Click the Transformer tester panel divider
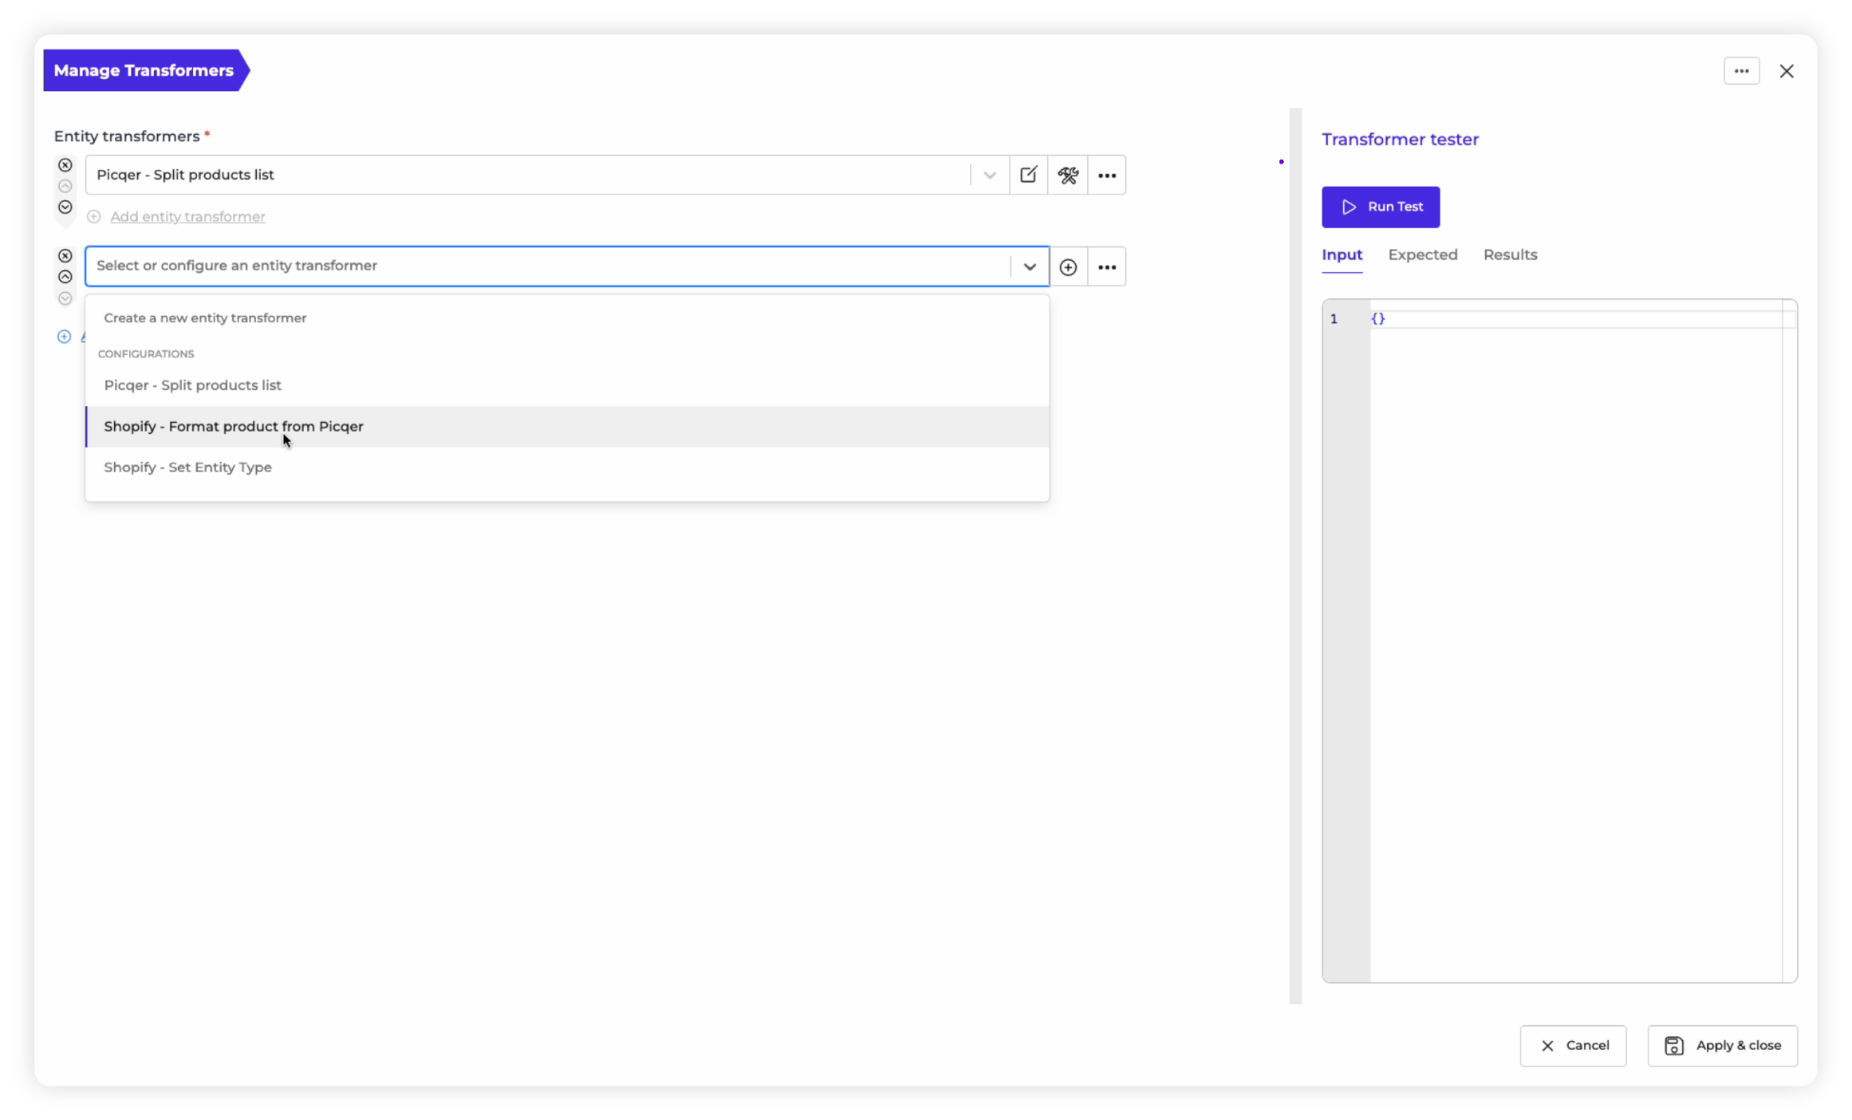 tap(1295, 556)
